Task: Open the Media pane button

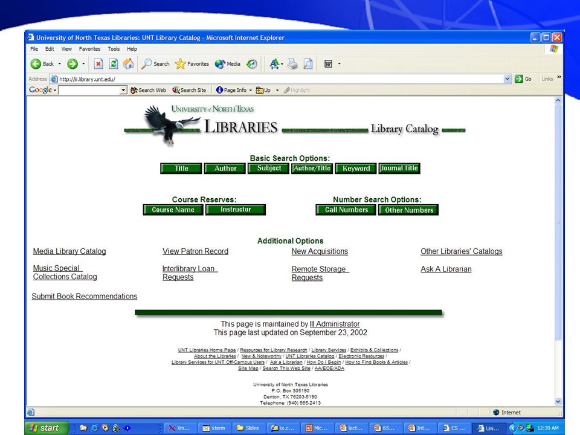Action: coord(228,64)
